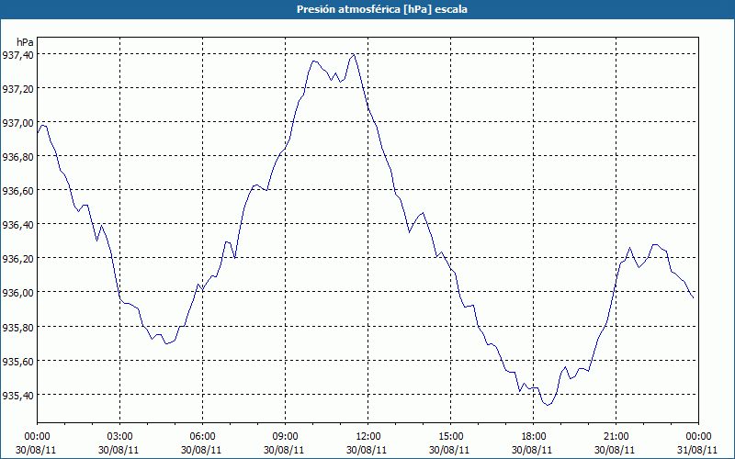This screenshot has height=459, width=735.
Task: Select the "hPa" unit label on the axis
Action: [25, 42]
